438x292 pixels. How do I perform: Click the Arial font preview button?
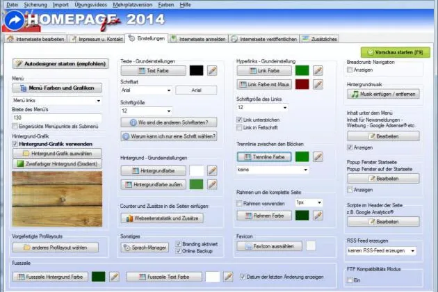point(196,90)
